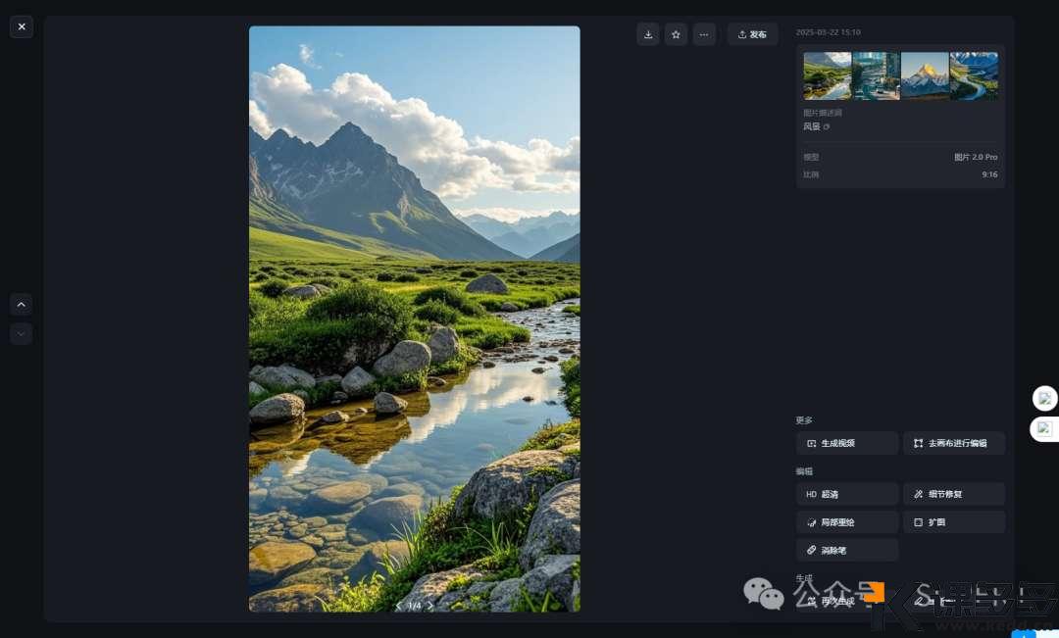Pick the 消除笔 eraser pen tool
The height and width of the screenshot is (638, 1059).
847,550
